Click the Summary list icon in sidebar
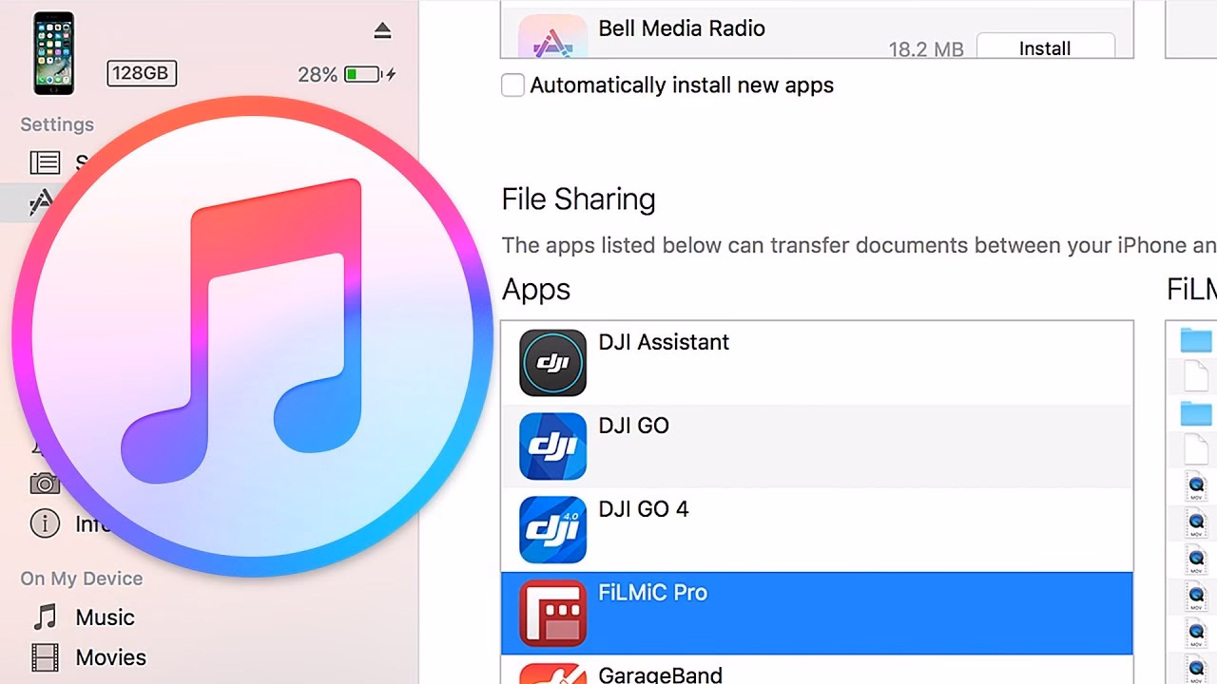The image size is (1217, 684). 45,162
